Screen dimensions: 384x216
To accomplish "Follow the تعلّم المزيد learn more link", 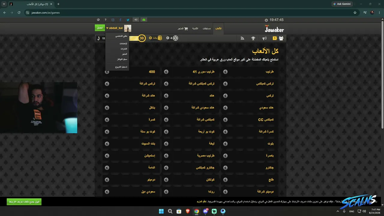I will [x=201, y=202].
